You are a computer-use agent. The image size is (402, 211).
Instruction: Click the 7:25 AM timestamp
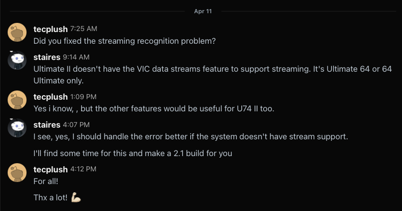click(x=83, y=28)
